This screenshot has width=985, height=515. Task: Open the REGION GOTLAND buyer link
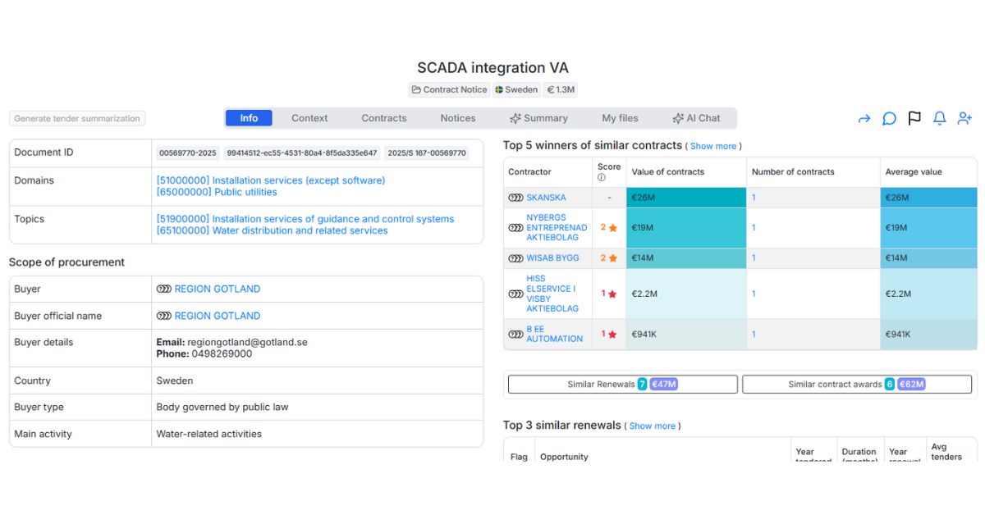(x=217, y=289)
